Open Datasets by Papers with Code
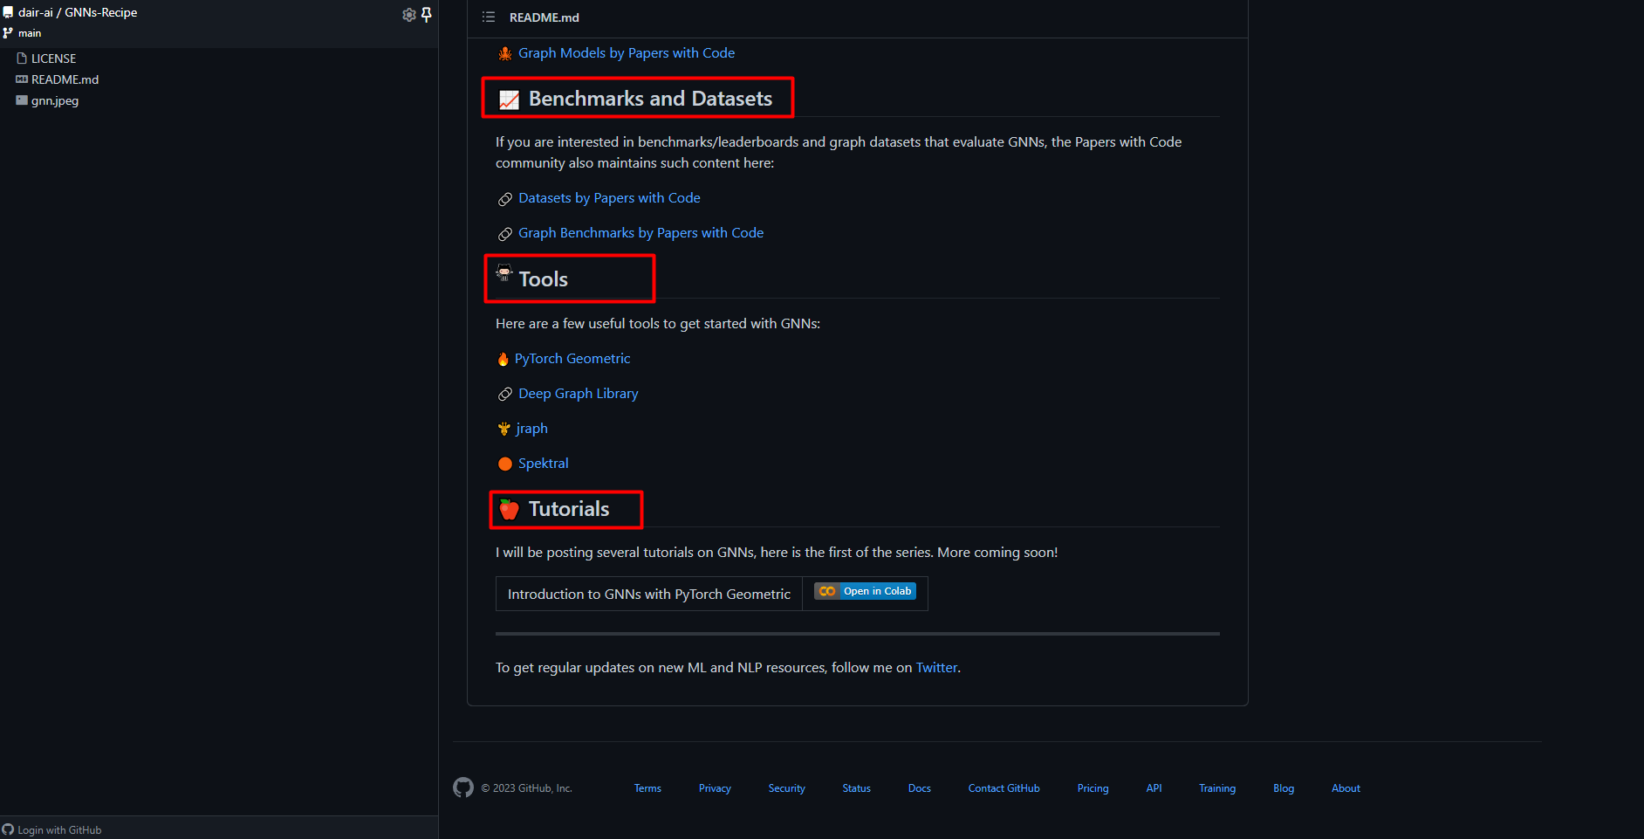This screenshot has width=1644, height=839. (x=609, y=198)
